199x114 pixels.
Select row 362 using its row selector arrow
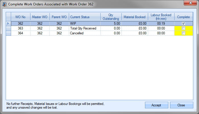tap(8, 24)
